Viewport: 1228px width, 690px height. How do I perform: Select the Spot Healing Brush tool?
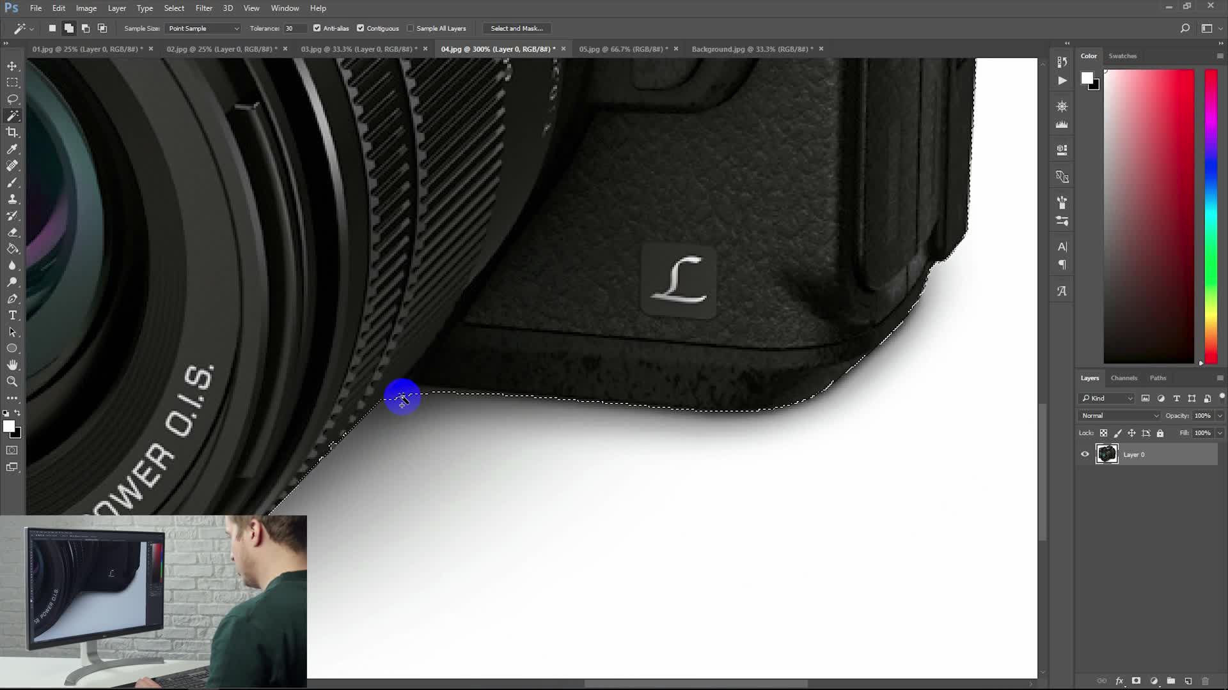pos(12,165)
